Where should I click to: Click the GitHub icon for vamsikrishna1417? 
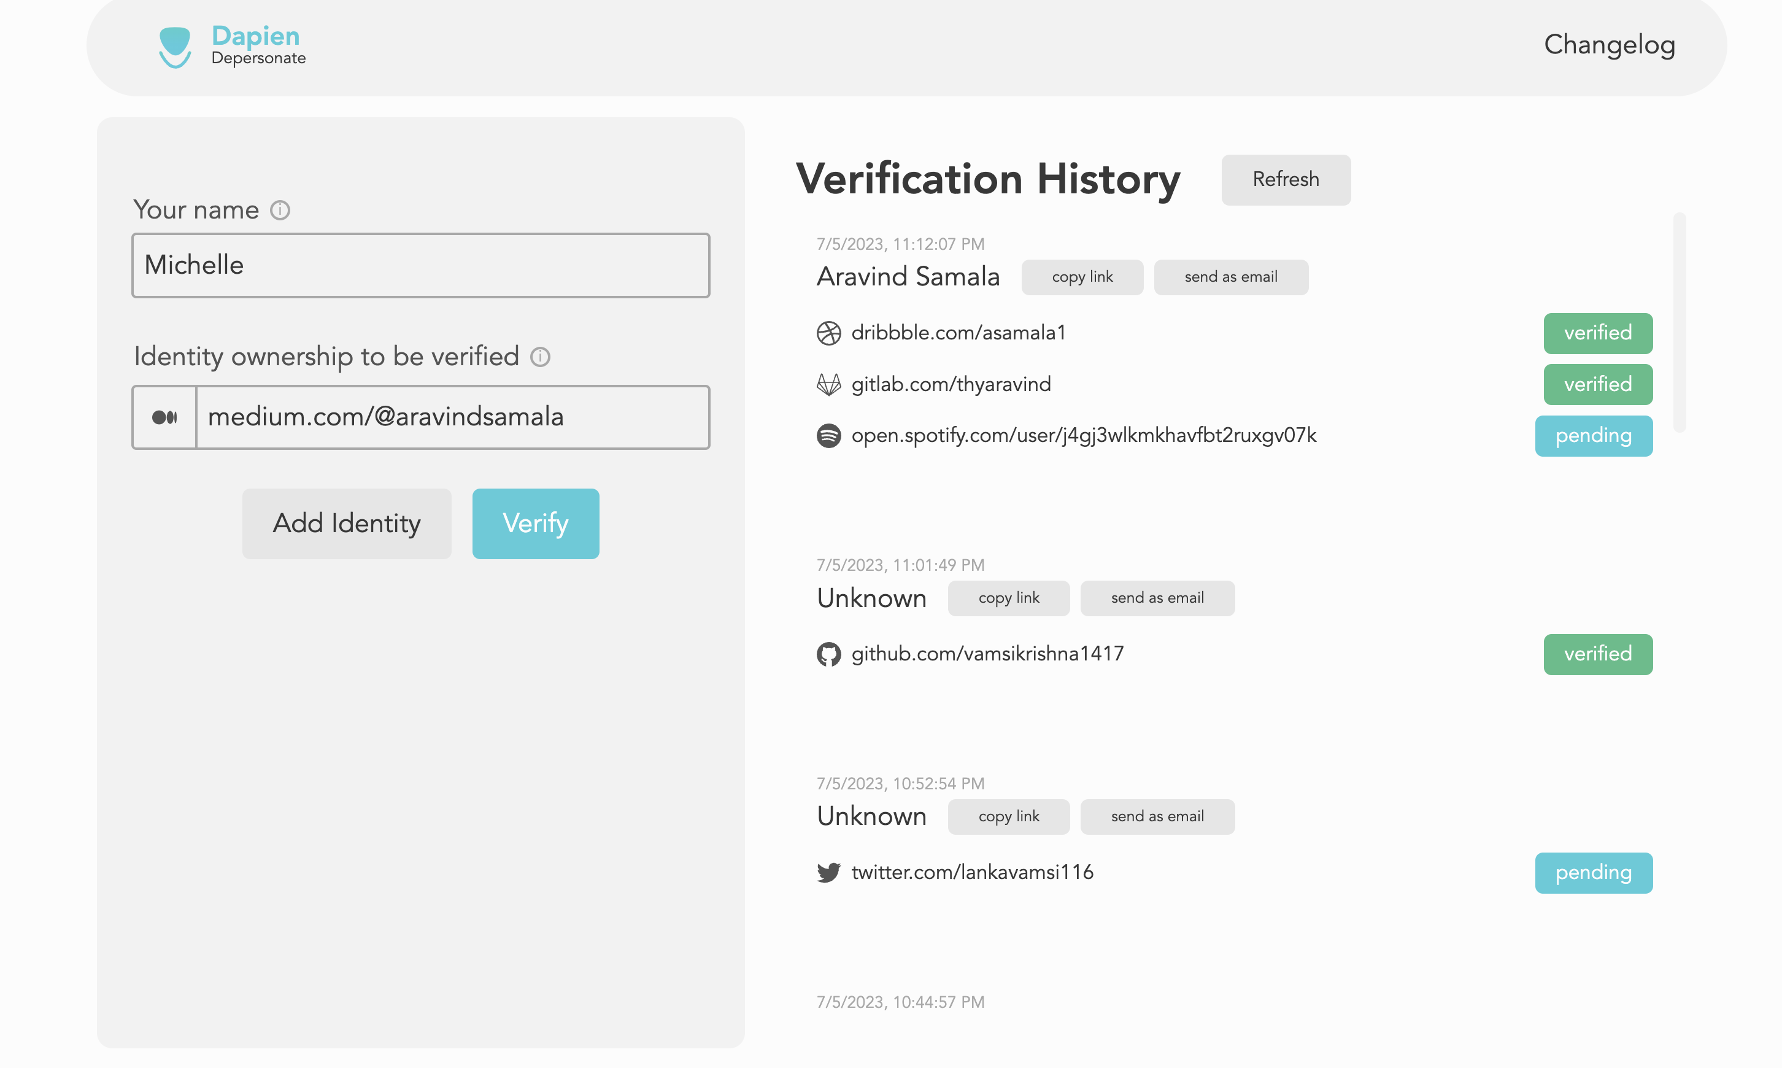click(x=828, y=654)
